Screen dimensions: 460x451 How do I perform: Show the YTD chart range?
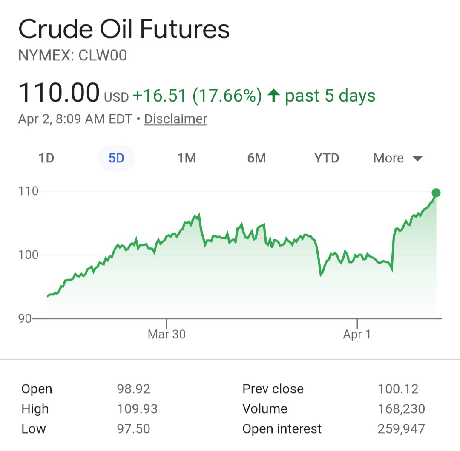point(327,158)
